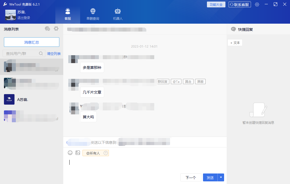This screenshot has width=290, height=184.
Task: Expand the send button dropdown arrow
Action: coord(221,177)
